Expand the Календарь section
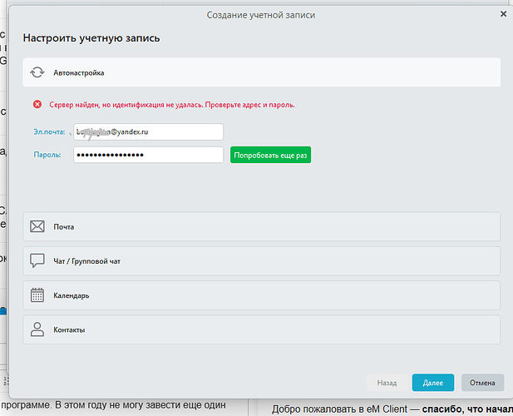 (261, 295)
